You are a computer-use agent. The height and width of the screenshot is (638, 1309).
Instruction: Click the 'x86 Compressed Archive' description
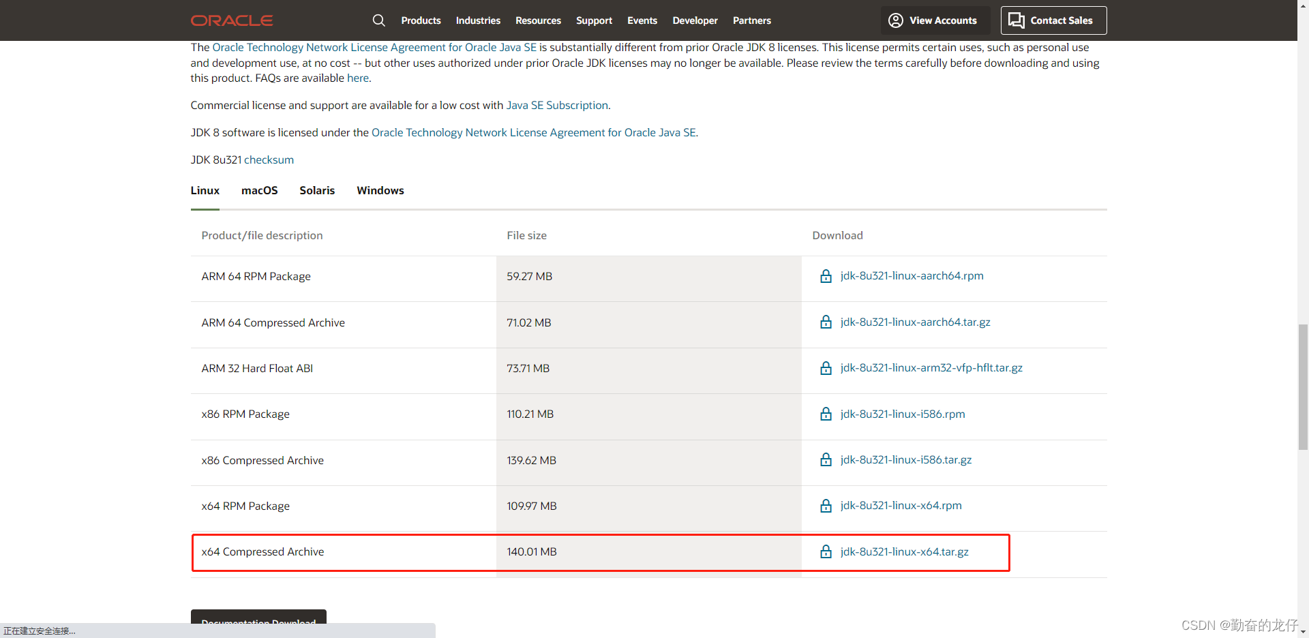(262, 460)
